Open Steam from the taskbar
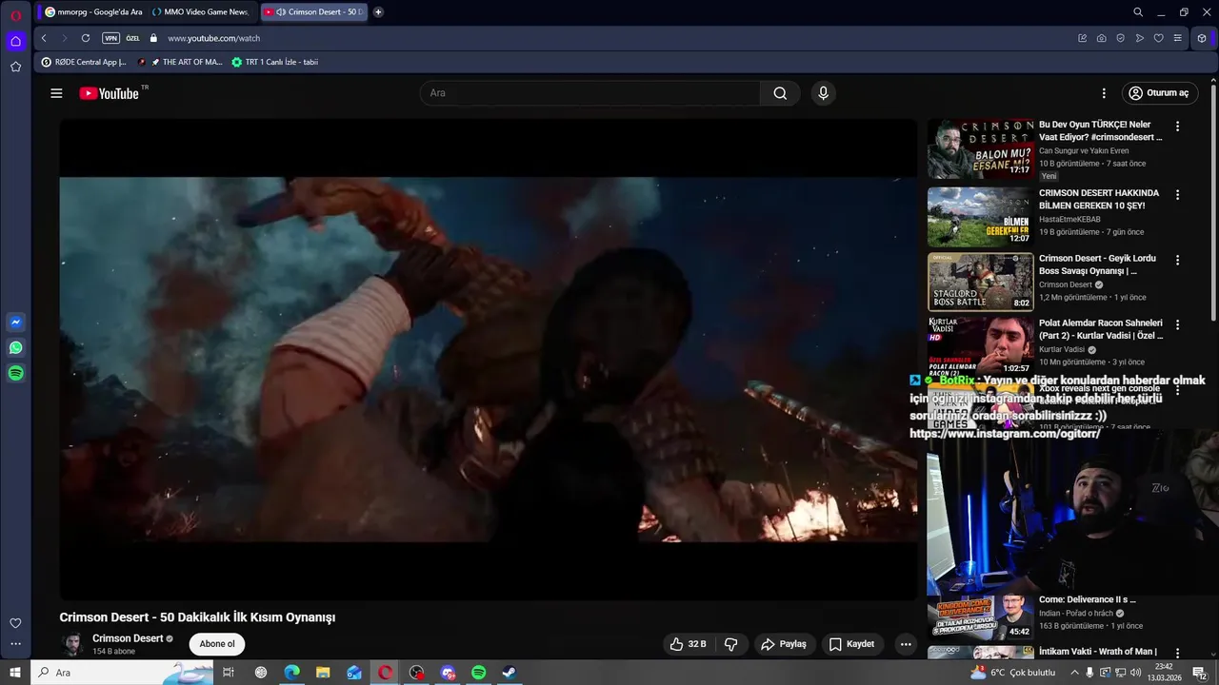The width and height of the screenshot is (1219, 685). [510, 673]
